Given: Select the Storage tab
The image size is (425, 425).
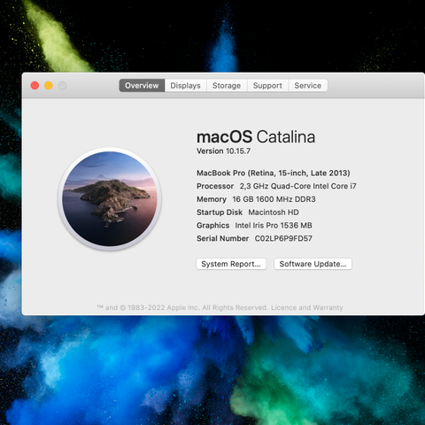Looking at the screenshot, I should (227, 86).
